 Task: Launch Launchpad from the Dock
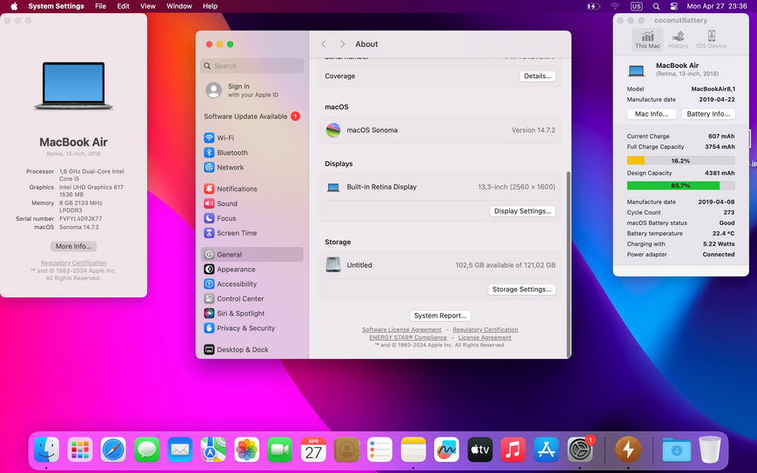coord(80,450)
